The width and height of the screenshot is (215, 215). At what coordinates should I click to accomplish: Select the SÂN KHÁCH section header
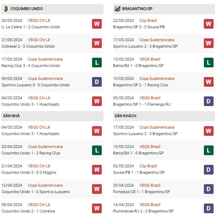click(164, 116)
